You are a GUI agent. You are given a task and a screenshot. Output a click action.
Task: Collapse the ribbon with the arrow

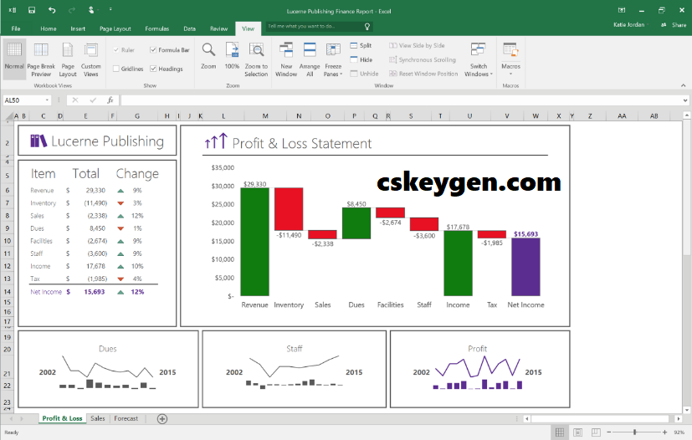(683, 85)
